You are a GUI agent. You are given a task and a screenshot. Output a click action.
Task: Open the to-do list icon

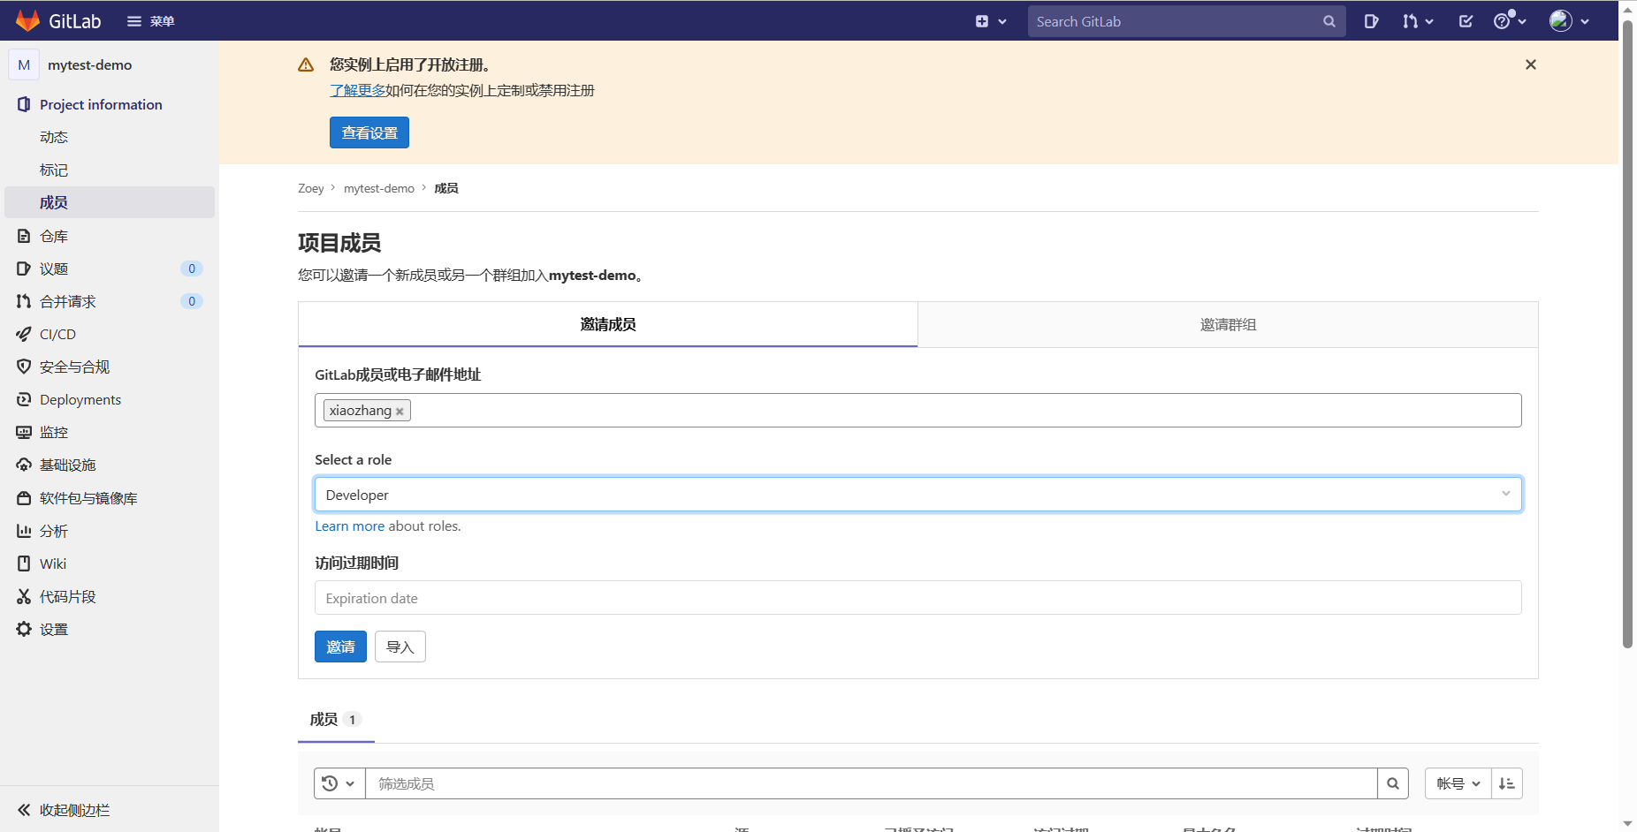[1466, 21]
